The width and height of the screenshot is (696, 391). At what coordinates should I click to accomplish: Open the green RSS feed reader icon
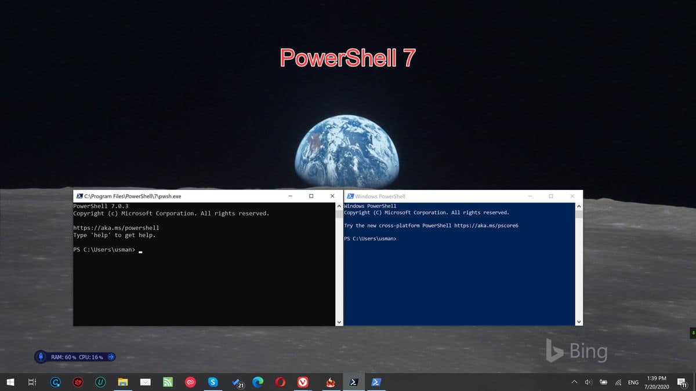tap(168, 382)
